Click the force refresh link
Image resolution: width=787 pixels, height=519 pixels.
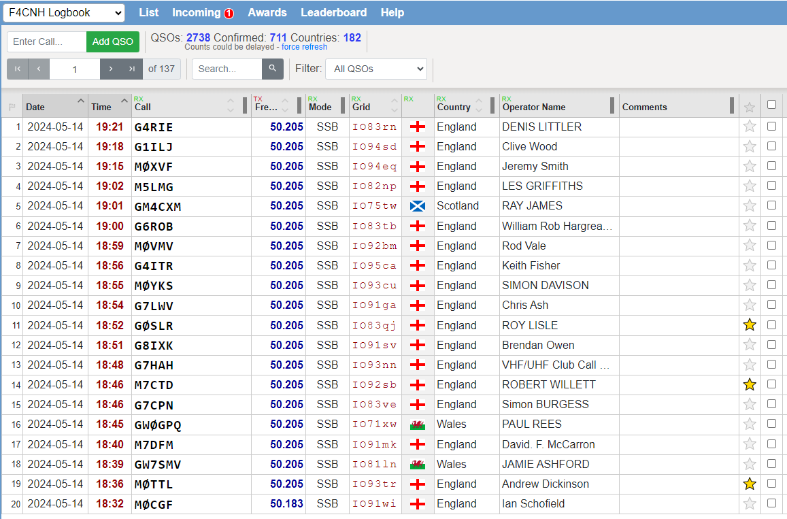[x=304, y=47]
